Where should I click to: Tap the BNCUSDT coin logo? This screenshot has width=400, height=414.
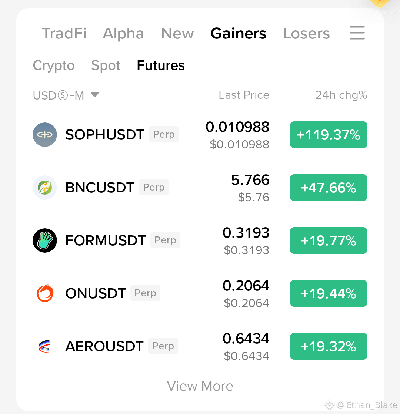click(45, 188)
